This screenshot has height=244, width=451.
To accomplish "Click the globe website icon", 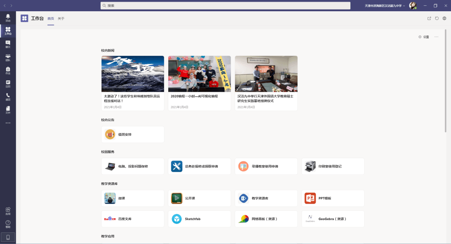I will pos(444,18).
